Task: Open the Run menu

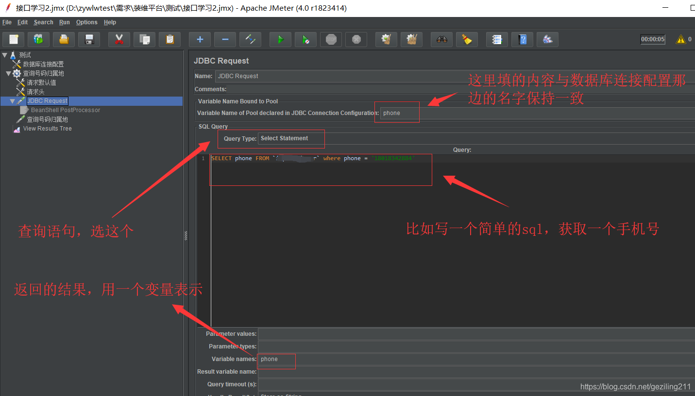Action: (65, 22)
